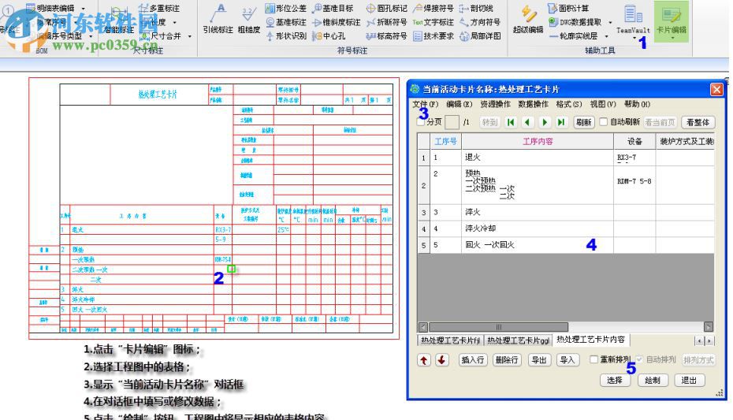Viewport: 733px width, 420px height.
Task: Add a 粗糙度 roughness symbol
Action: coord(249,20)
